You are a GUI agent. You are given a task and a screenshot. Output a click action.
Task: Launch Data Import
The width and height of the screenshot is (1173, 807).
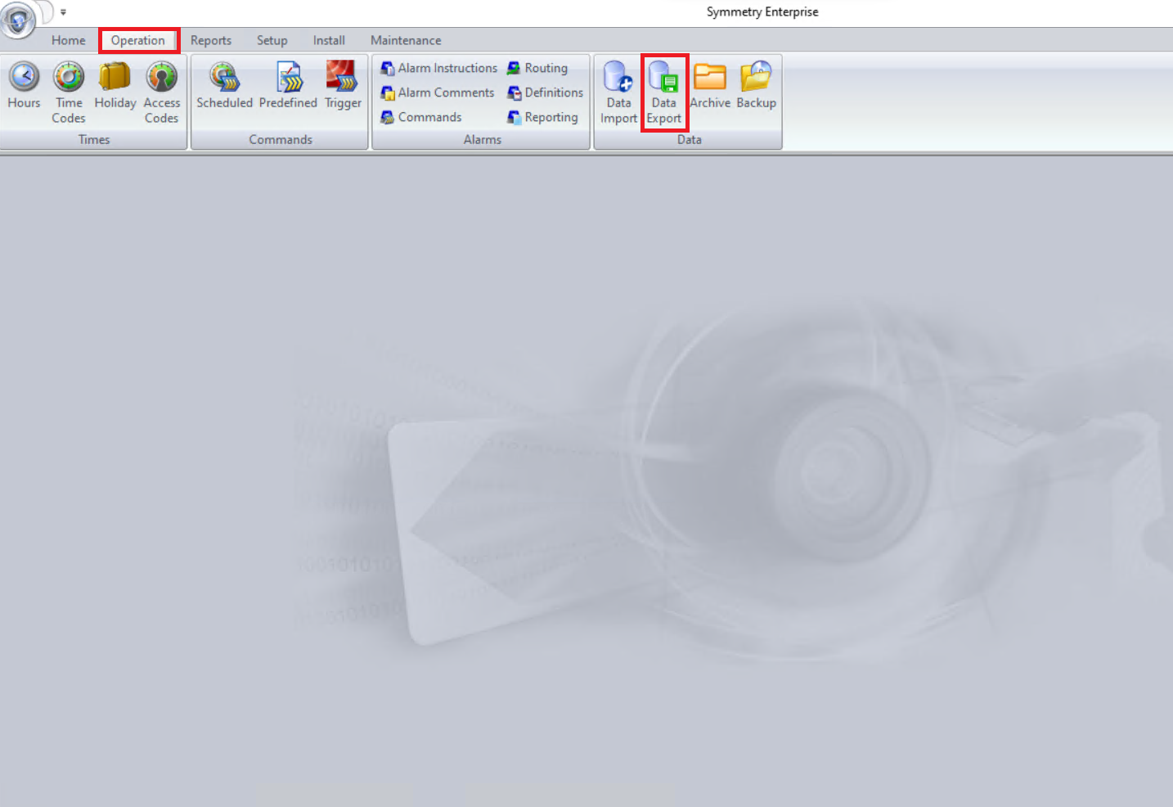(618, 92)
